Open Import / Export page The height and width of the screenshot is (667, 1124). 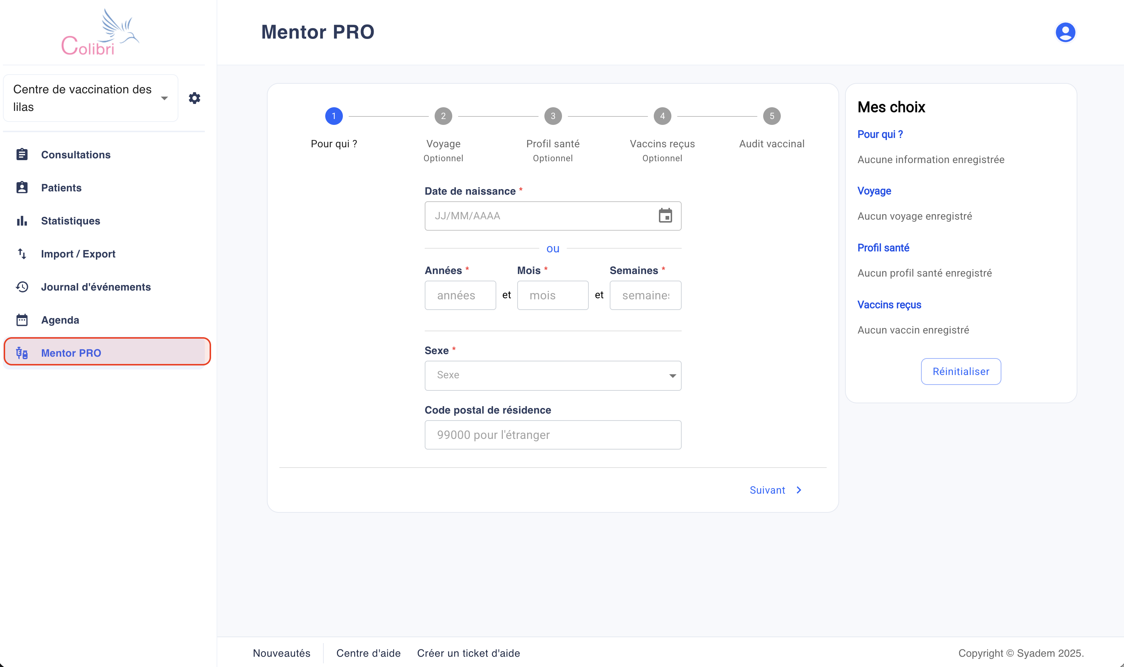coord(104,253)
